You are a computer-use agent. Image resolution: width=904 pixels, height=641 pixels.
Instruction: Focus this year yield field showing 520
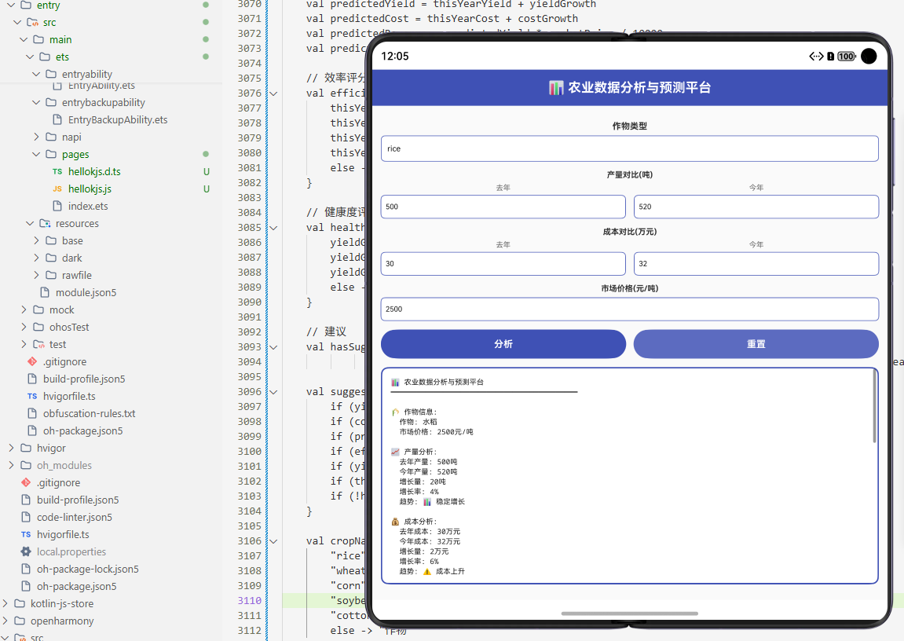pyautogui.click(x=756, y=207)
